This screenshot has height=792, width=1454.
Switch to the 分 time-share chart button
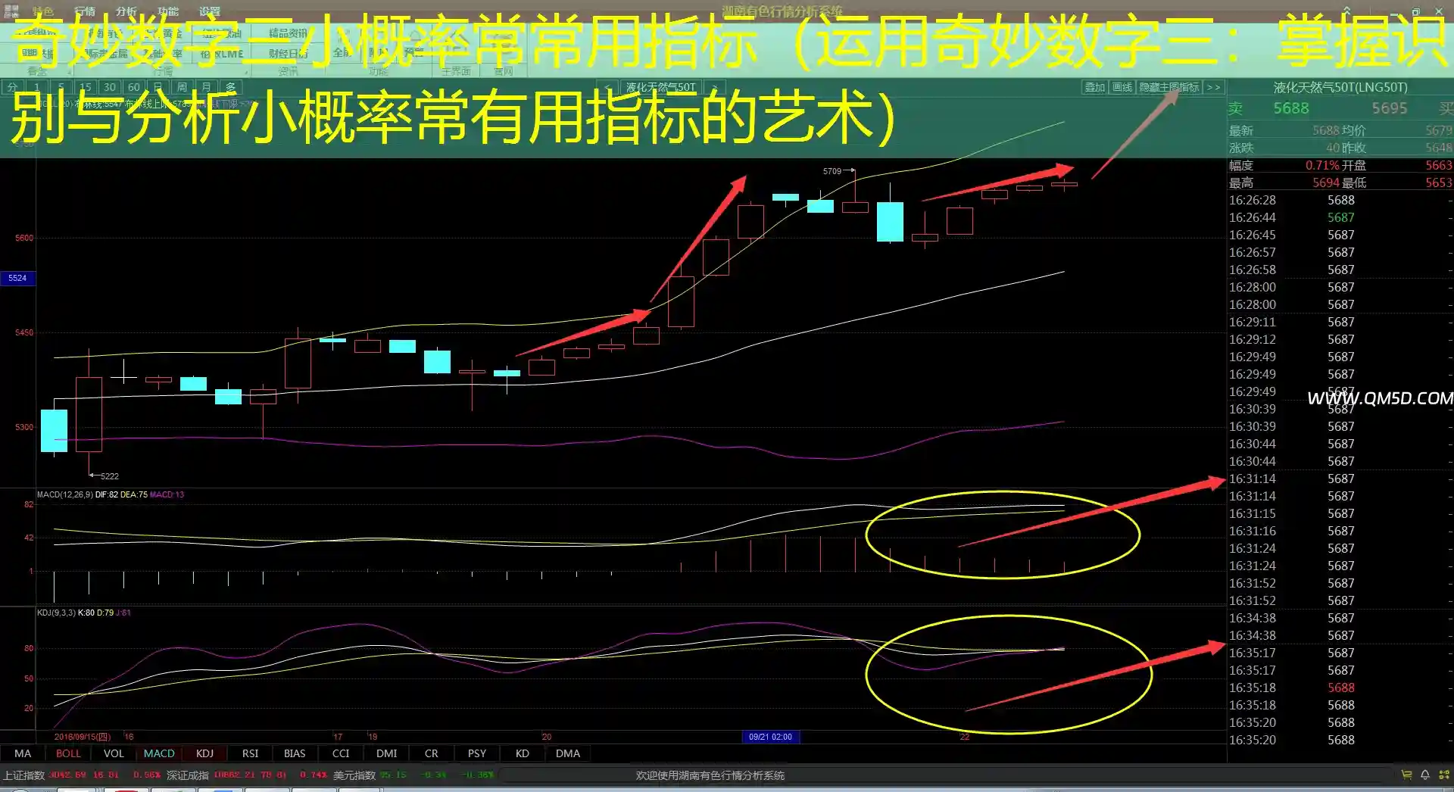(x=12, y=87)
